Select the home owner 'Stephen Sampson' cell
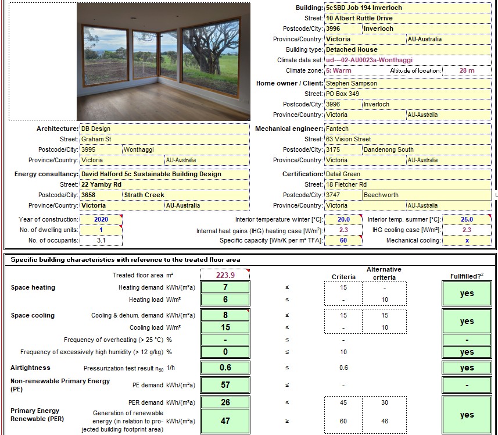498x435 pixels. [407, 83]
